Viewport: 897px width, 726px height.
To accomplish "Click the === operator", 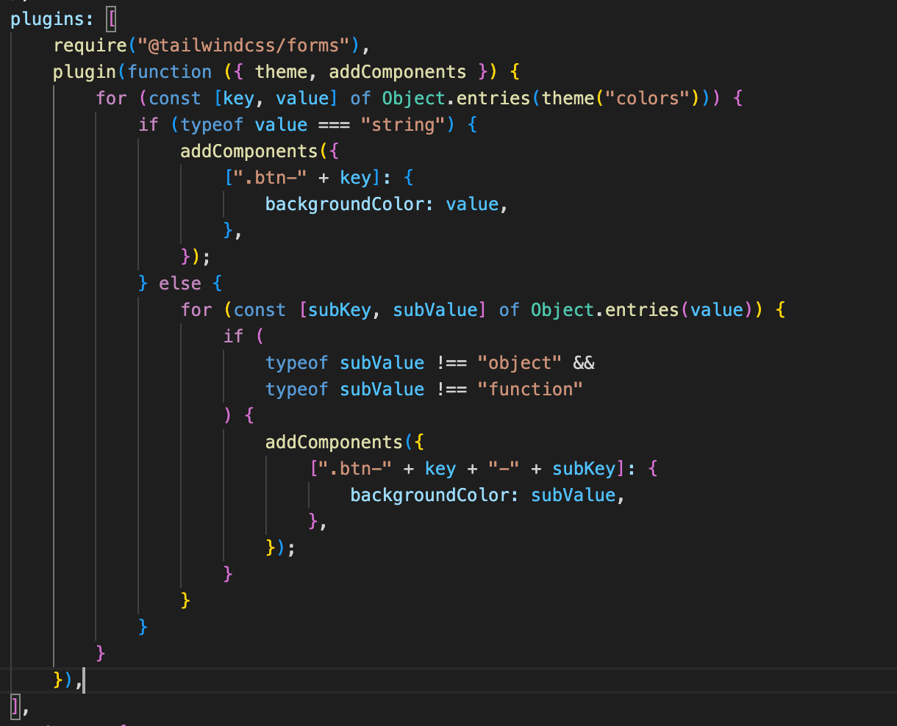I will pos(334,125).
